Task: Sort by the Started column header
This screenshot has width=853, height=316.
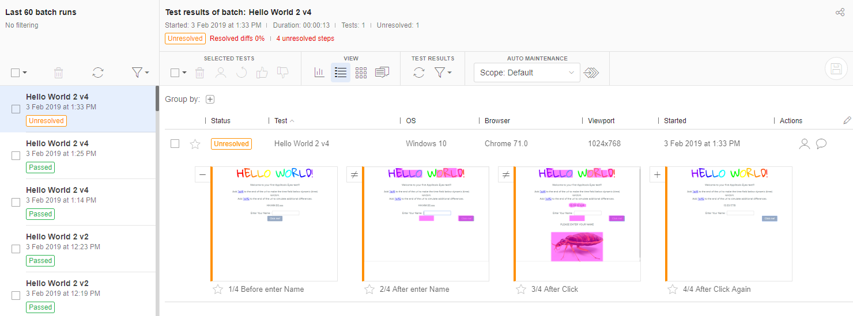Action: (675, 121)
